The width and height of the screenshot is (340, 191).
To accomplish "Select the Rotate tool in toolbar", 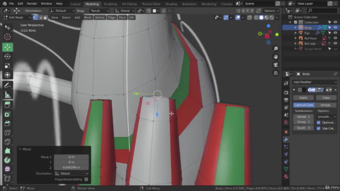I will coord(7,57).
